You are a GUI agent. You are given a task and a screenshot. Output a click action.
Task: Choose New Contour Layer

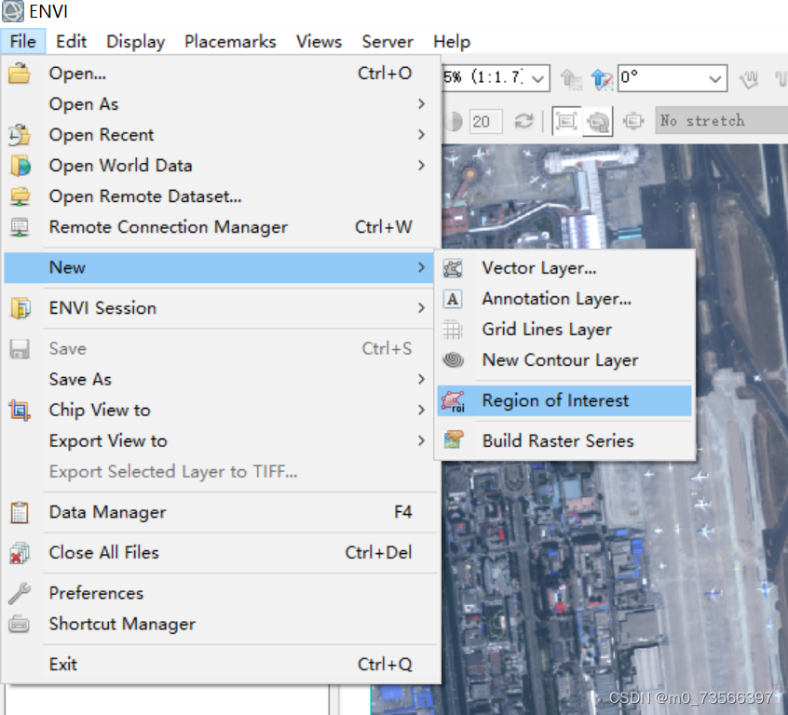564,360
